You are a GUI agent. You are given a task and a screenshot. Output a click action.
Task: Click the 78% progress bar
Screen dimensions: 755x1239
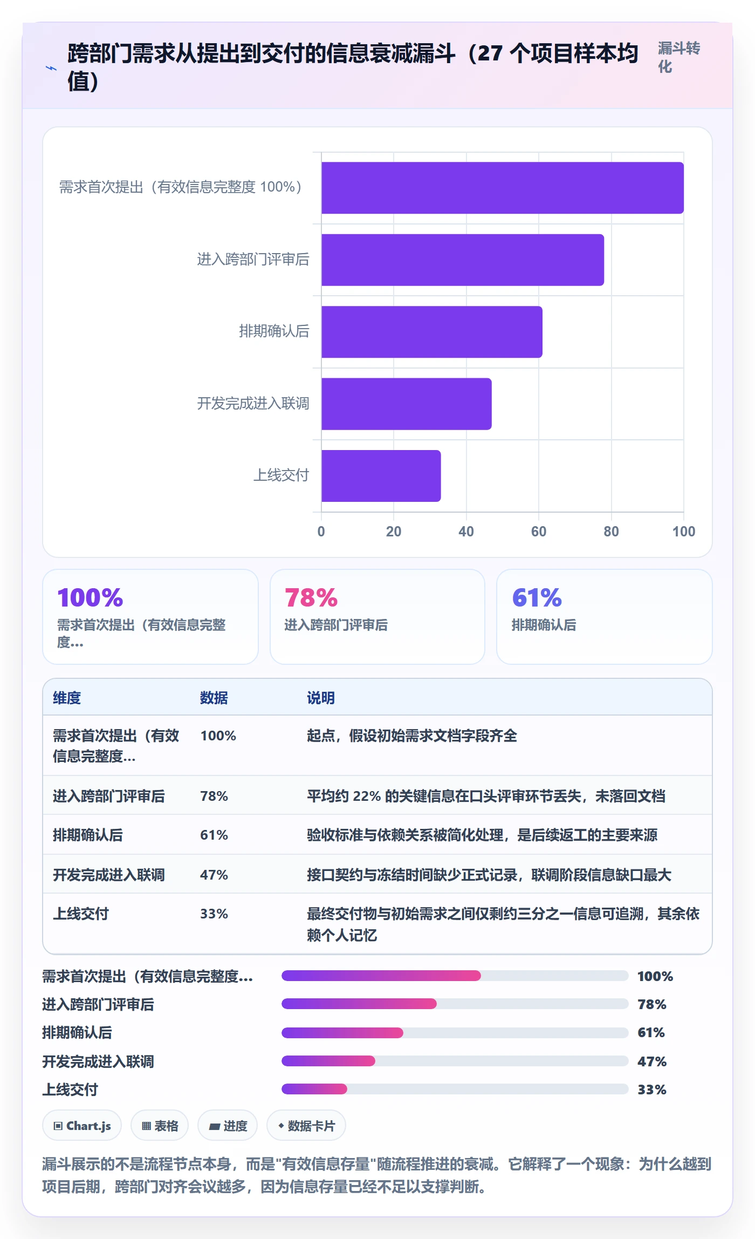(455, 1004)
